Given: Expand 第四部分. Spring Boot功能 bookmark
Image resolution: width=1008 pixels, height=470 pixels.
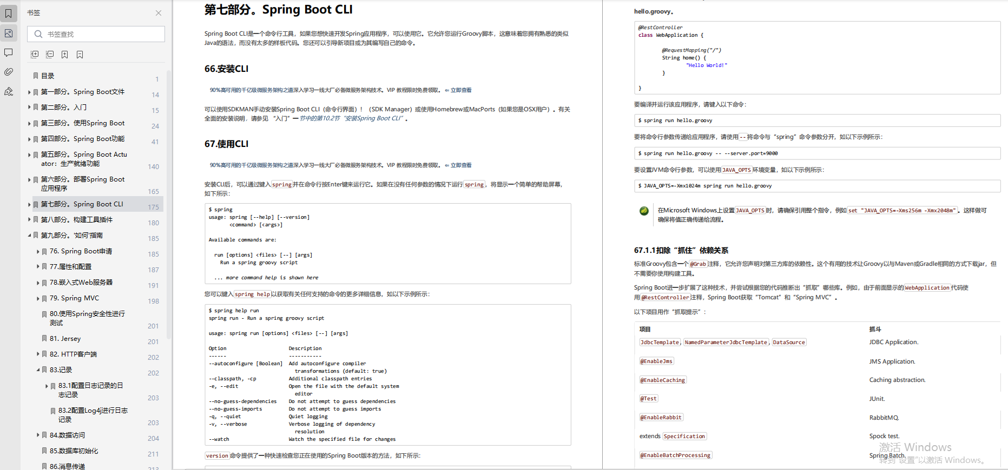Looking at the screenshot, I should point(29,139).
